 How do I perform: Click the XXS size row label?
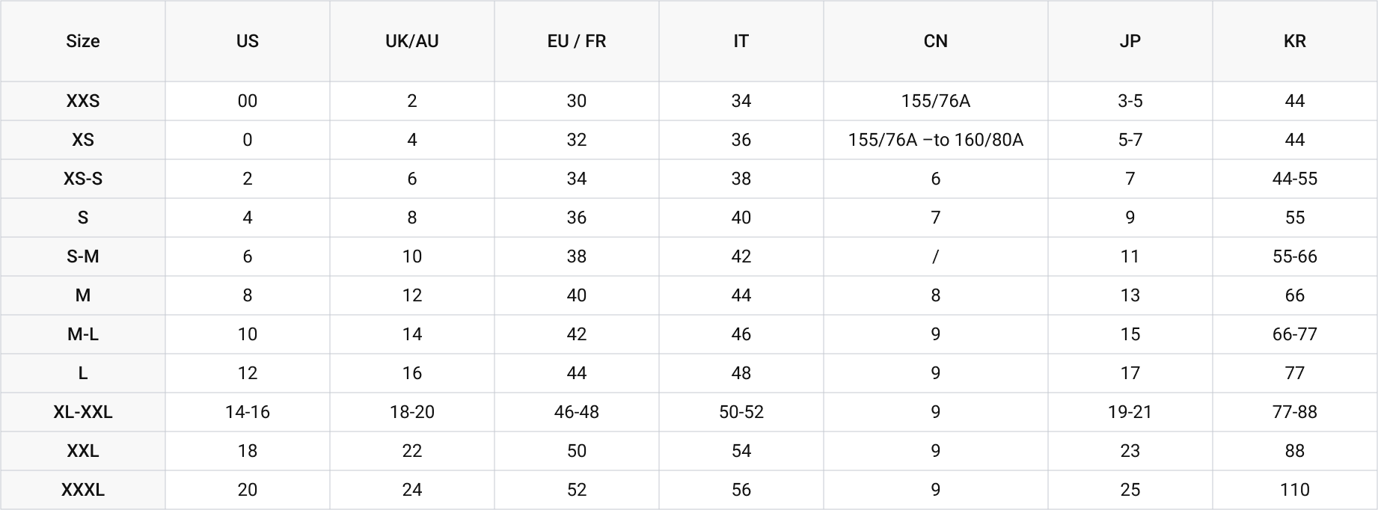pos(83,101)
